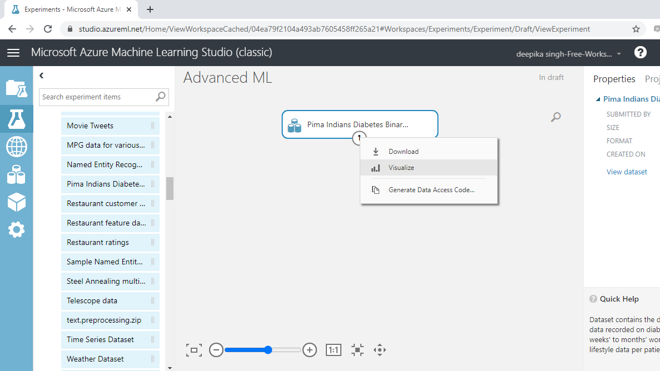Select the Restaurant customer dataset item

click(110, 204)
